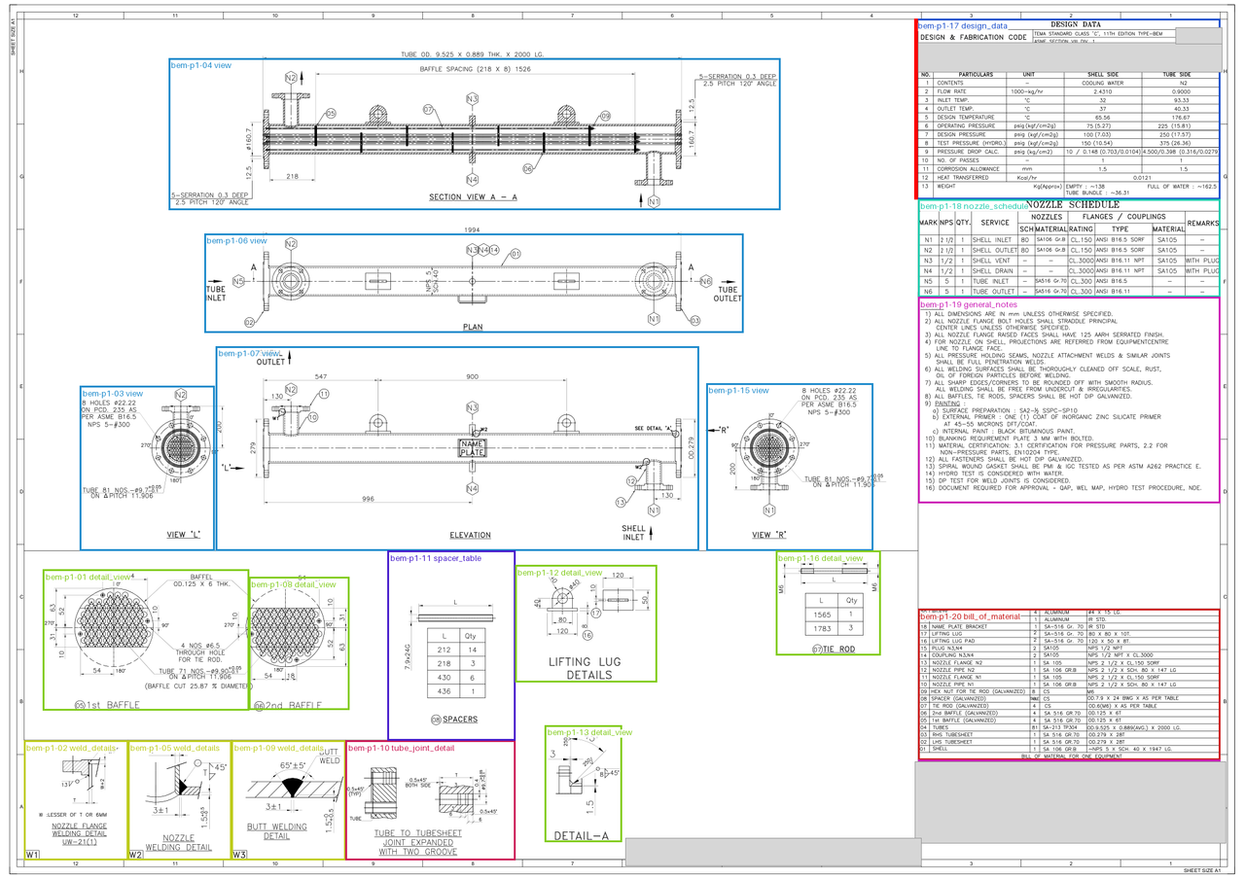Click the "TUBE OD. 9.525 X 0.889 THK." note
This screenshot has height=879, width=1245.
473,54
